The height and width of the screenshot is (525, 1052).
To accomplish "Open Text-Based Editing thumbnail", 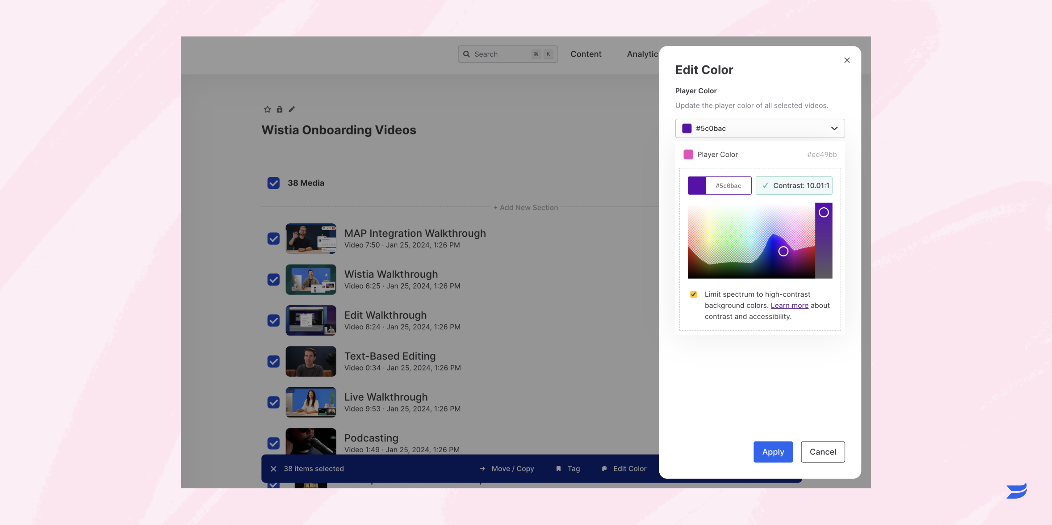I will (311, 361).
